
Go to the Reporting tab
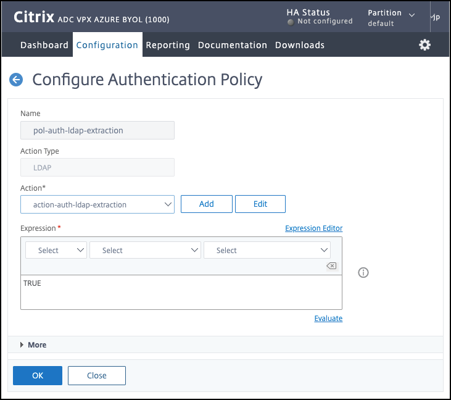pos(168,45)
